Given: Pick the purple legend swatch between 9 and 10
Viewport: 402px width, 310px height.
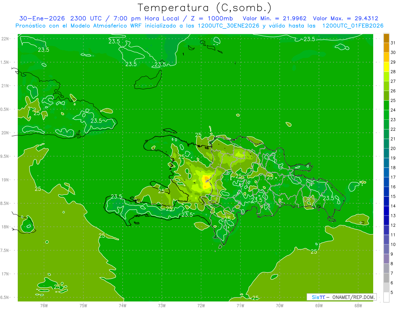Looking at the screenshot, I should [x=386, y=249].
